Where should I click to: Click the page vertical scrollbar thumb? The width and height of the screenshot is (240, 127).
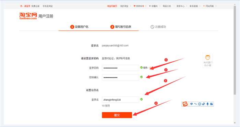(235, 50)
